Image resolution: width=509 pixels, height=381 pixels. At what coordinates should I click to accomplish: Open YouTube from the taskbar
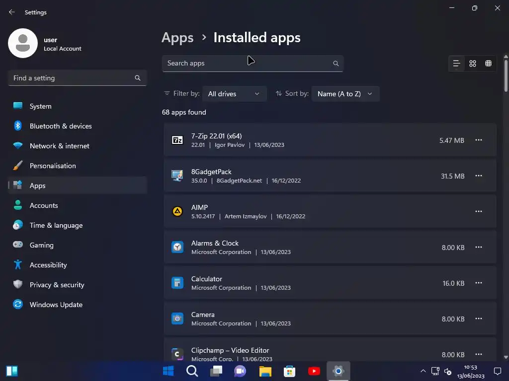(x=314, y=371)
